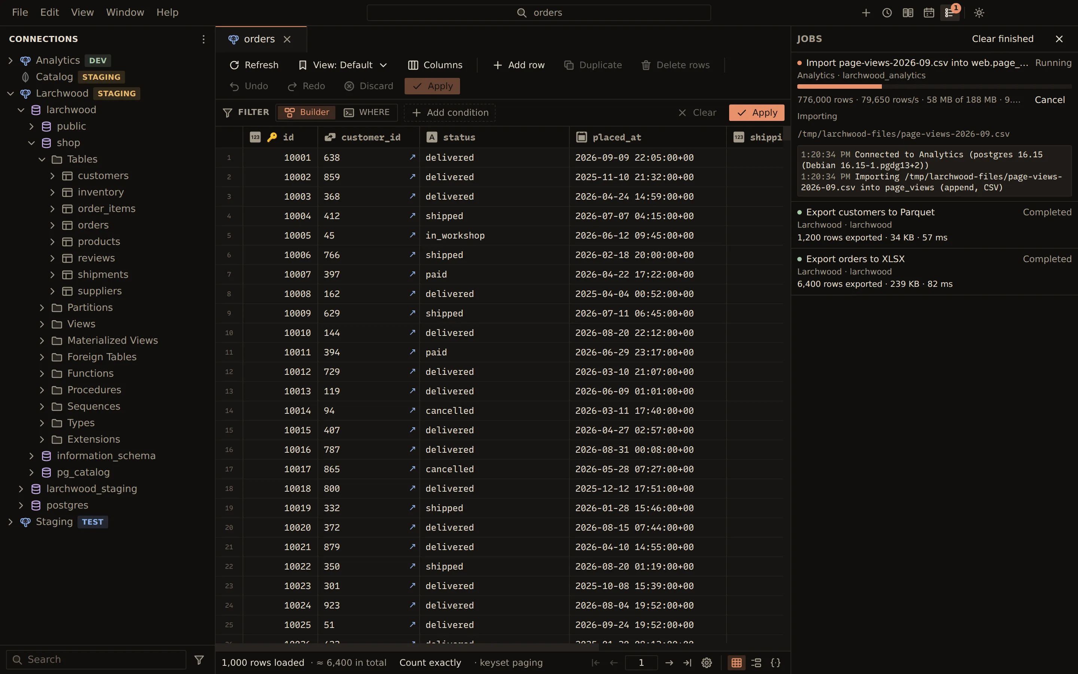Image resolution: width=1078 pixels, height=674 pixels.
Task: Expand the Staging connection
Action: click(11, 522)
